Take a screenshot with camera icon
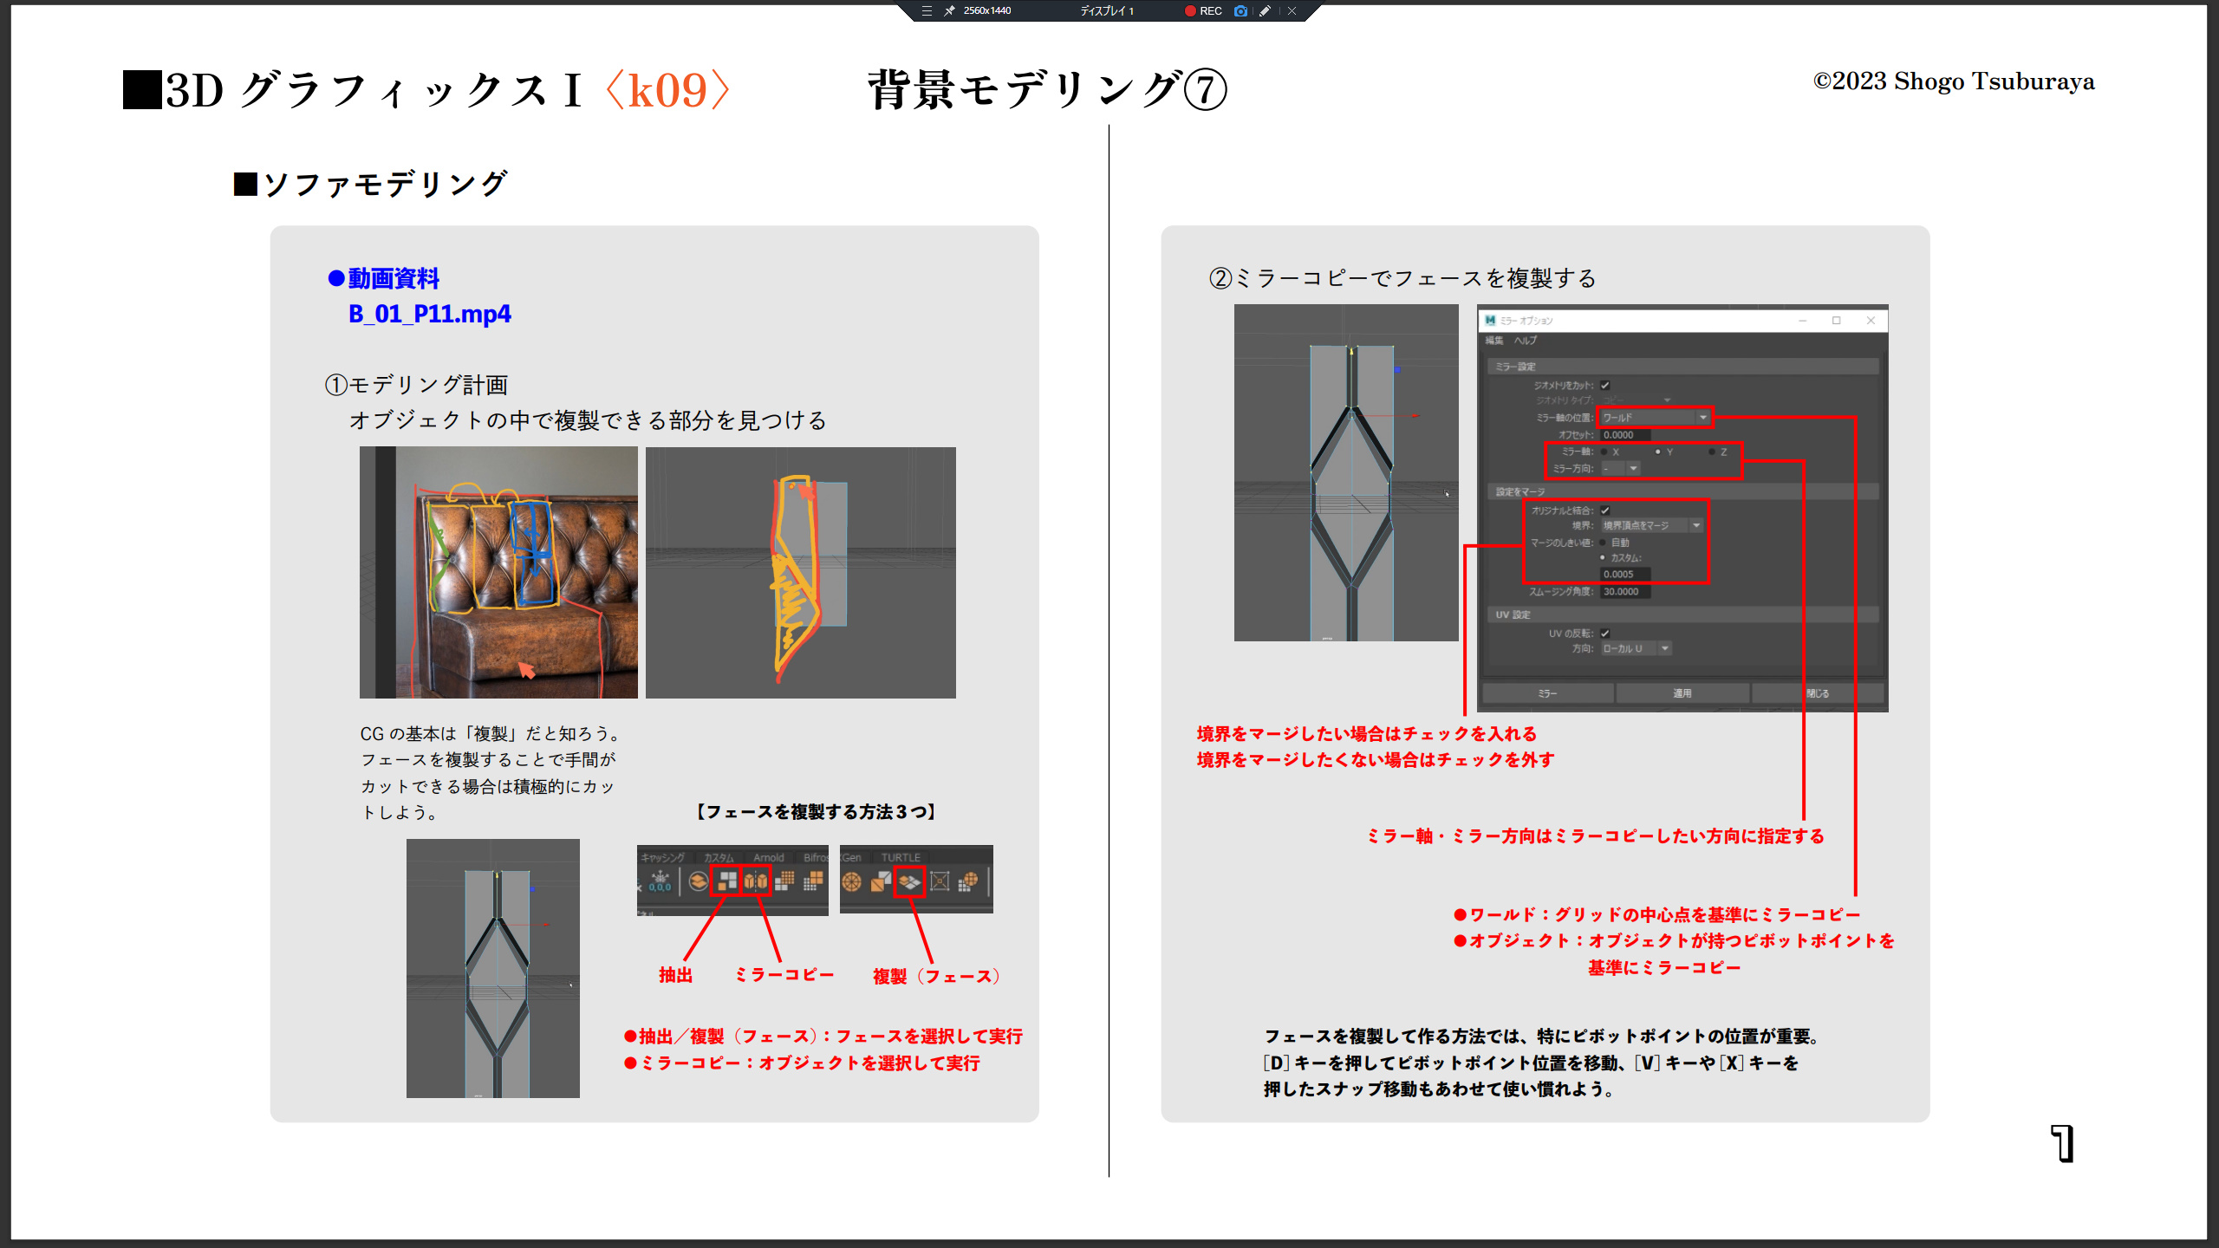This screenshot has height=1248, width=2219. [1240, 11]
